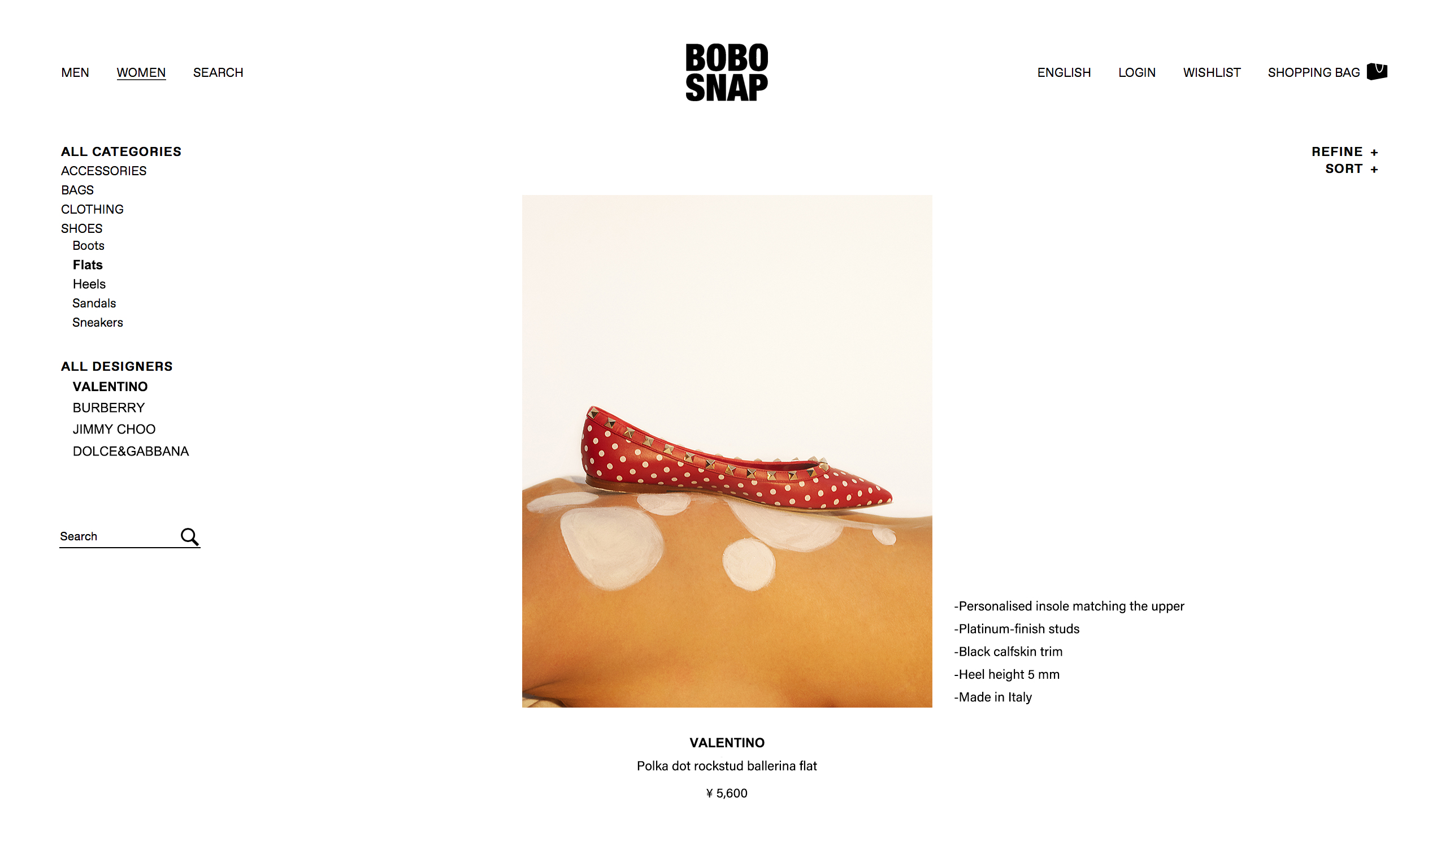Select the WOMEN menu item

pyautogui.click(x=141, y=72)
